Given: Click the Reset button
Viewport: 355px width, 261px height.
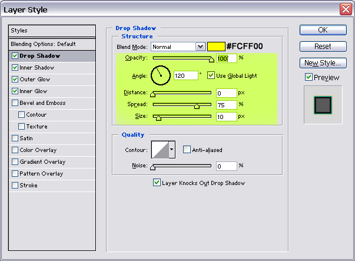Looking at the screenshot, I should [x=322, y=46].
